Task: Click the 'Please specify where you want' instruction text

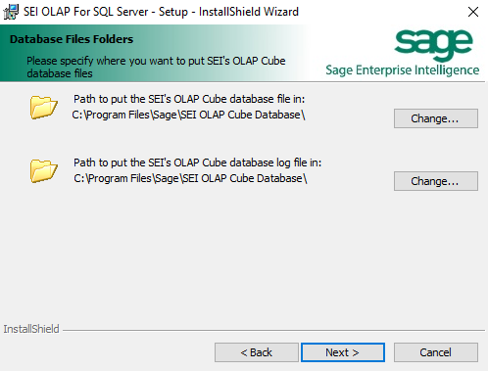Action: (x=156, y=67)
